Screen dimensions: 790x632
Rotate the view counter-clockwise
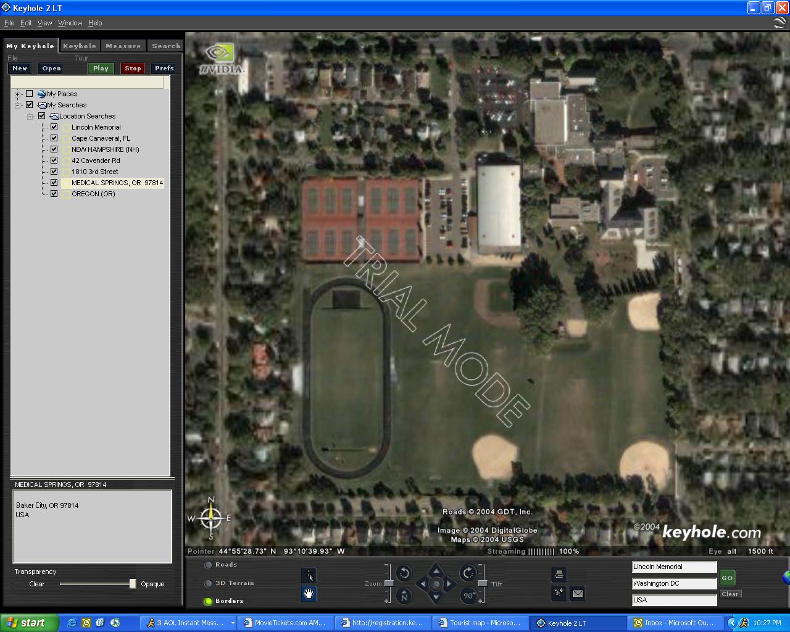pyautogui.click(x=404, y=573)
